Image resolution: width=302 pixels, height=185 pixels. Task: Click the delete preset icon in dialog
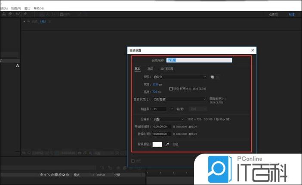pyautogui.click(x=218, y=77)
